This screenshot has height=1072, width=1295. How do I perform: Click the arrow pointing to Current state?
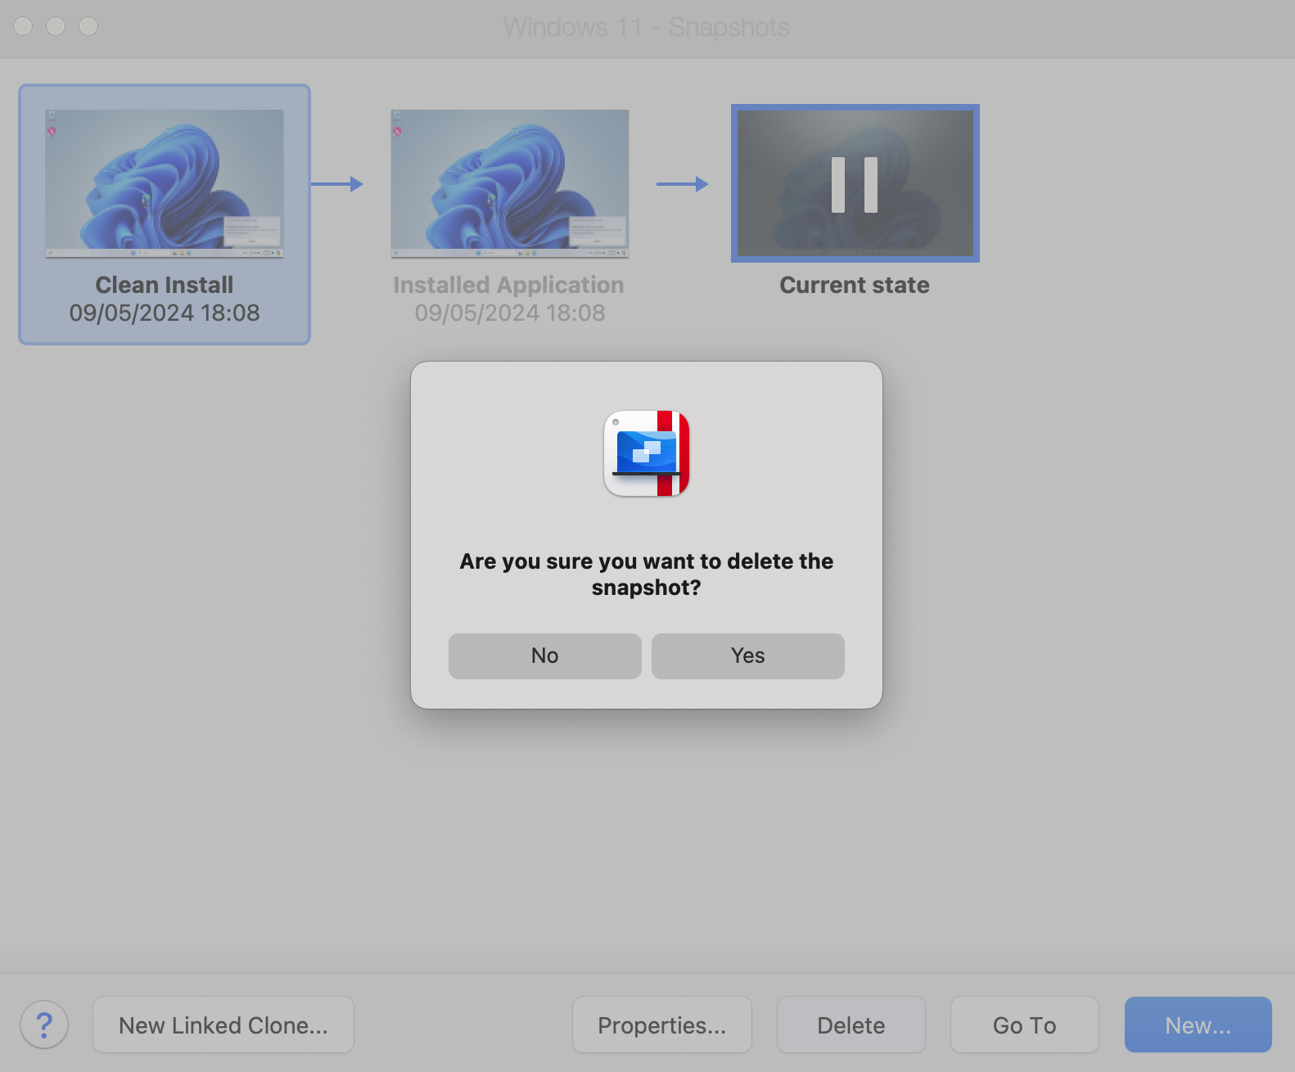(x=682, y=184)
